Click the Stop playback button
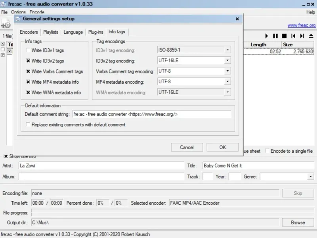Viewport: 317px width, 238px height. tap(284, 36)
